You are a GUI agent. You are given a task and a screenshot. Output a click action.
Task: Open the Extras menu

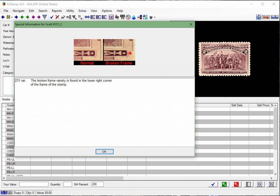coord(82,11)
